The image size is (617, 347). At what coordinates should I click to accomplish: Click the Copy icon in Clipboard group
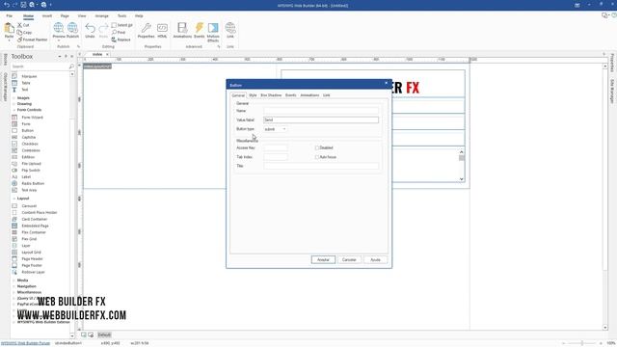19,32
